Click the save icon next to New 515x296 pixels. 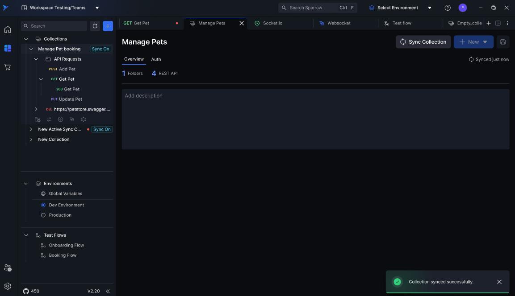click(503, 42)
